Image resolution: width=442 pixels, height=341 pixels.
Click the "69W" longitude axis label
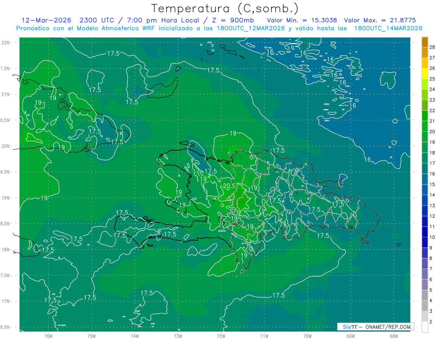(351, 336)
